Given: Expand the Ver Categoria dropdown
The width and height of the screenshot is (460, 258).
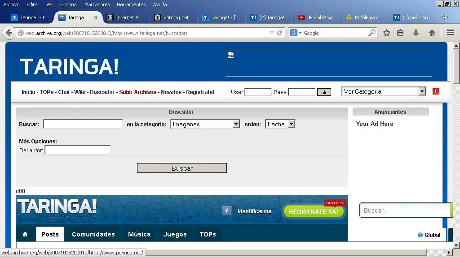Looking at the screenshot, I should [421, 91].
